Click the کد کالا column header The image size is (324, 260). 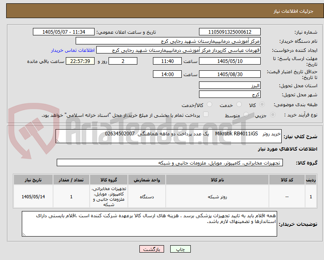(x=287, y=180)
